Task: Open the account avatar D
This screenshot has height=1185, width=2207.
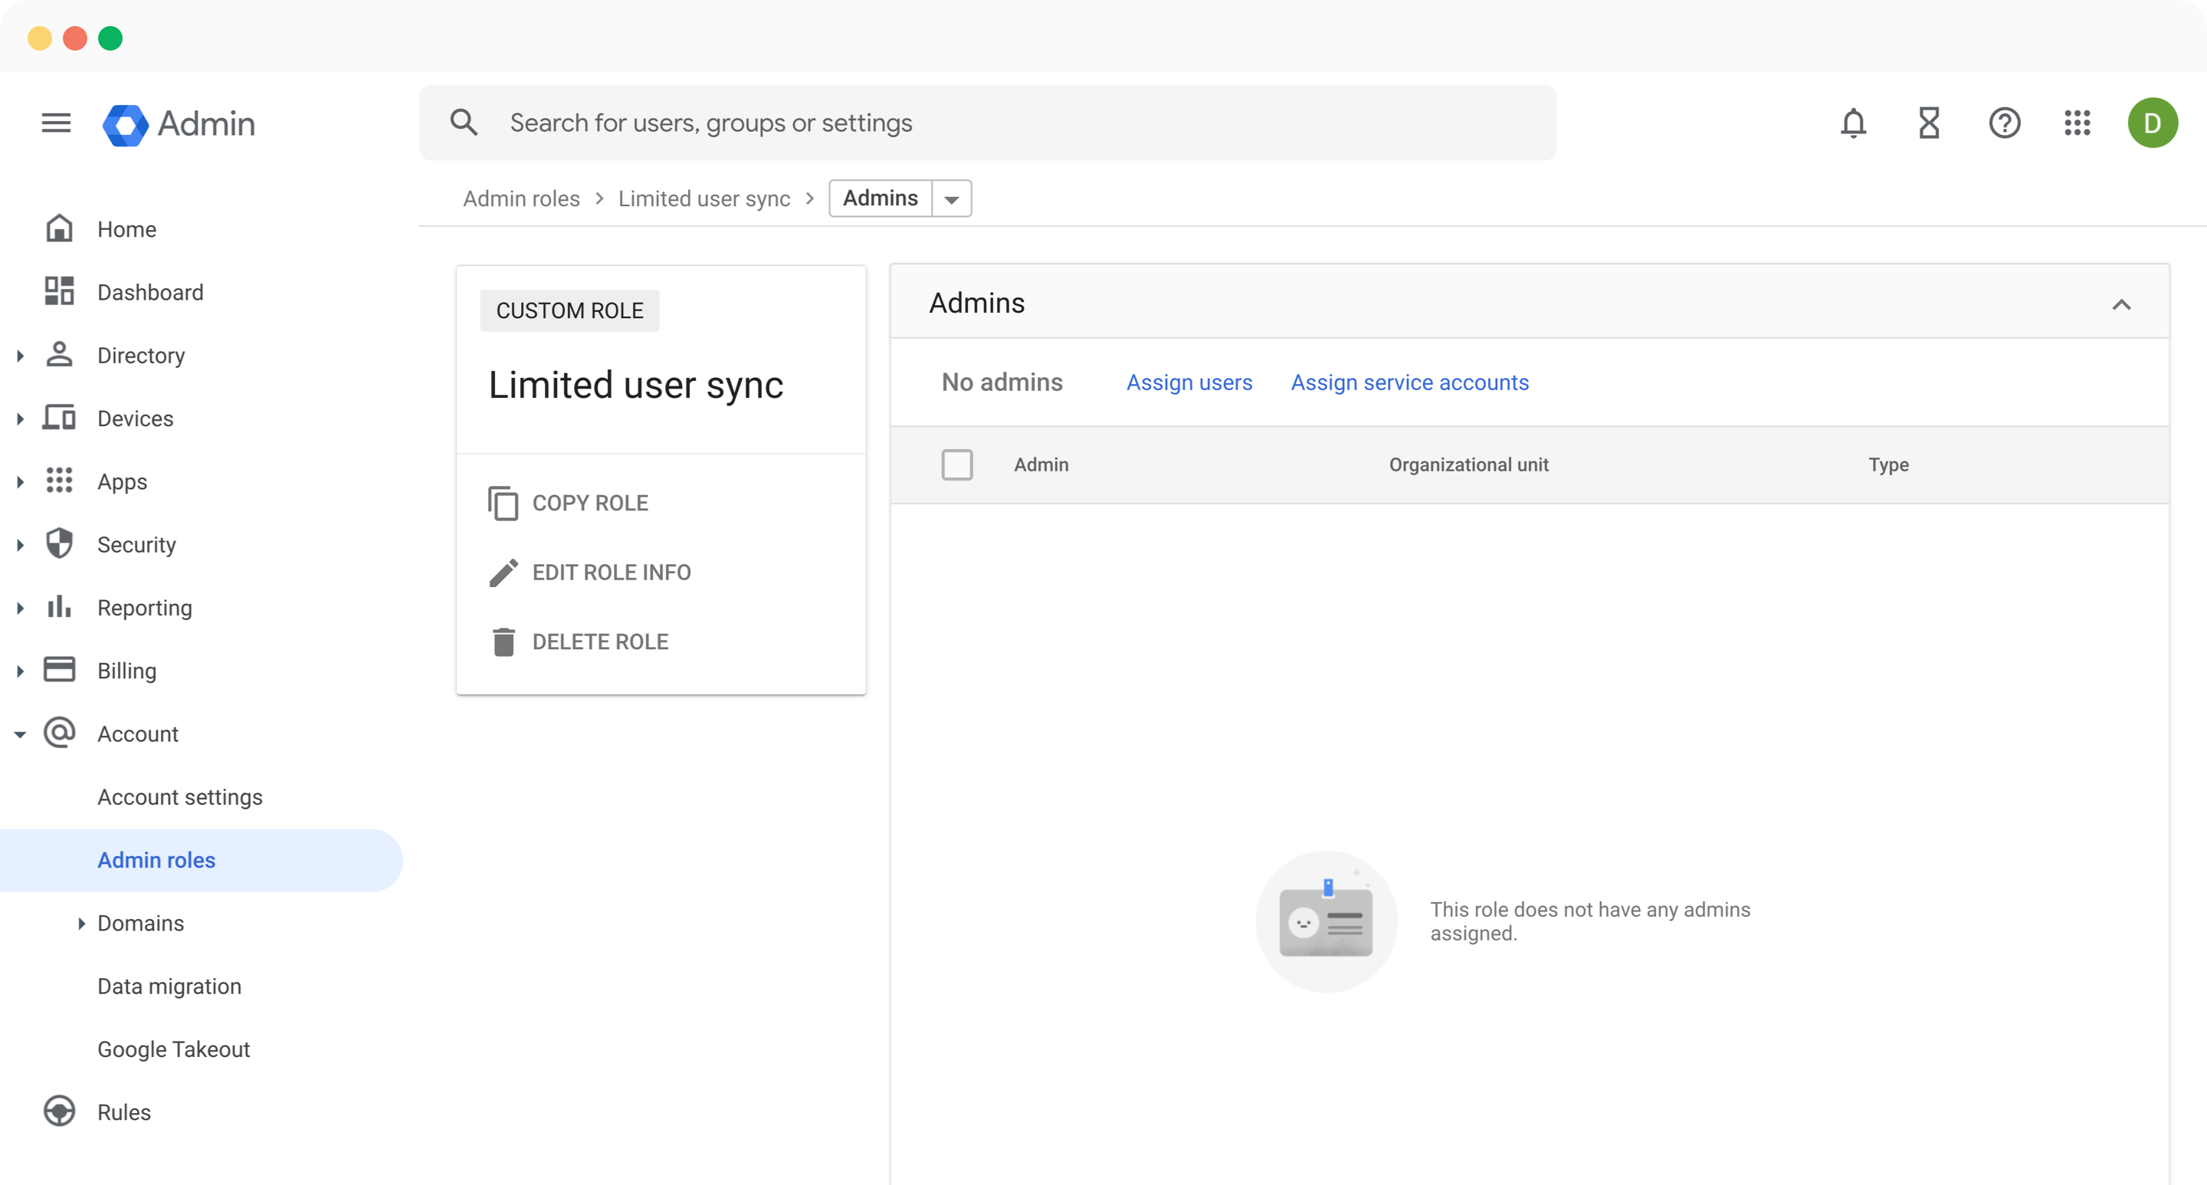Action: 2152,123
